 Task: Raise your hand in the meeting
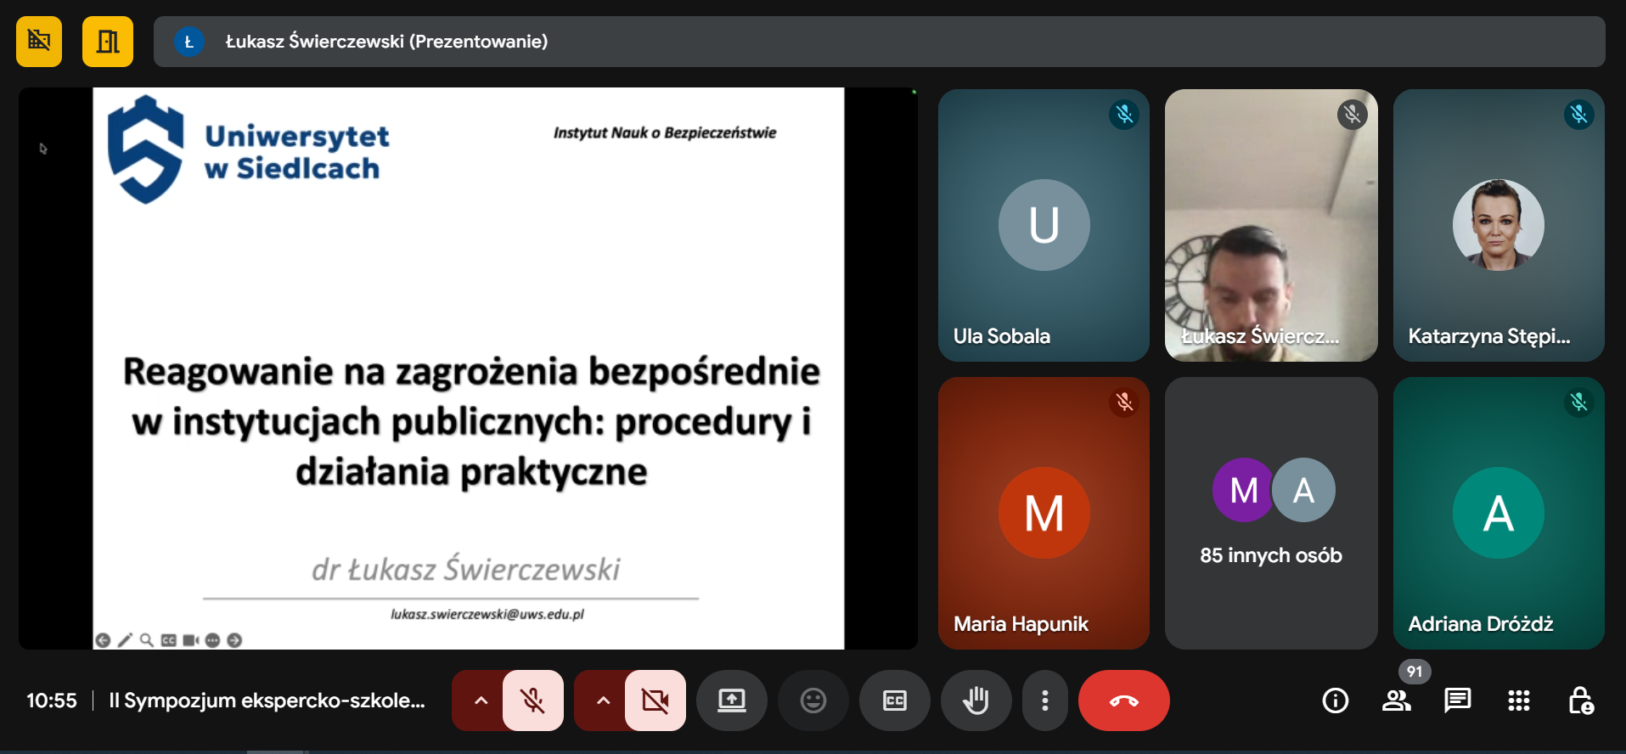tap(976, 701)
